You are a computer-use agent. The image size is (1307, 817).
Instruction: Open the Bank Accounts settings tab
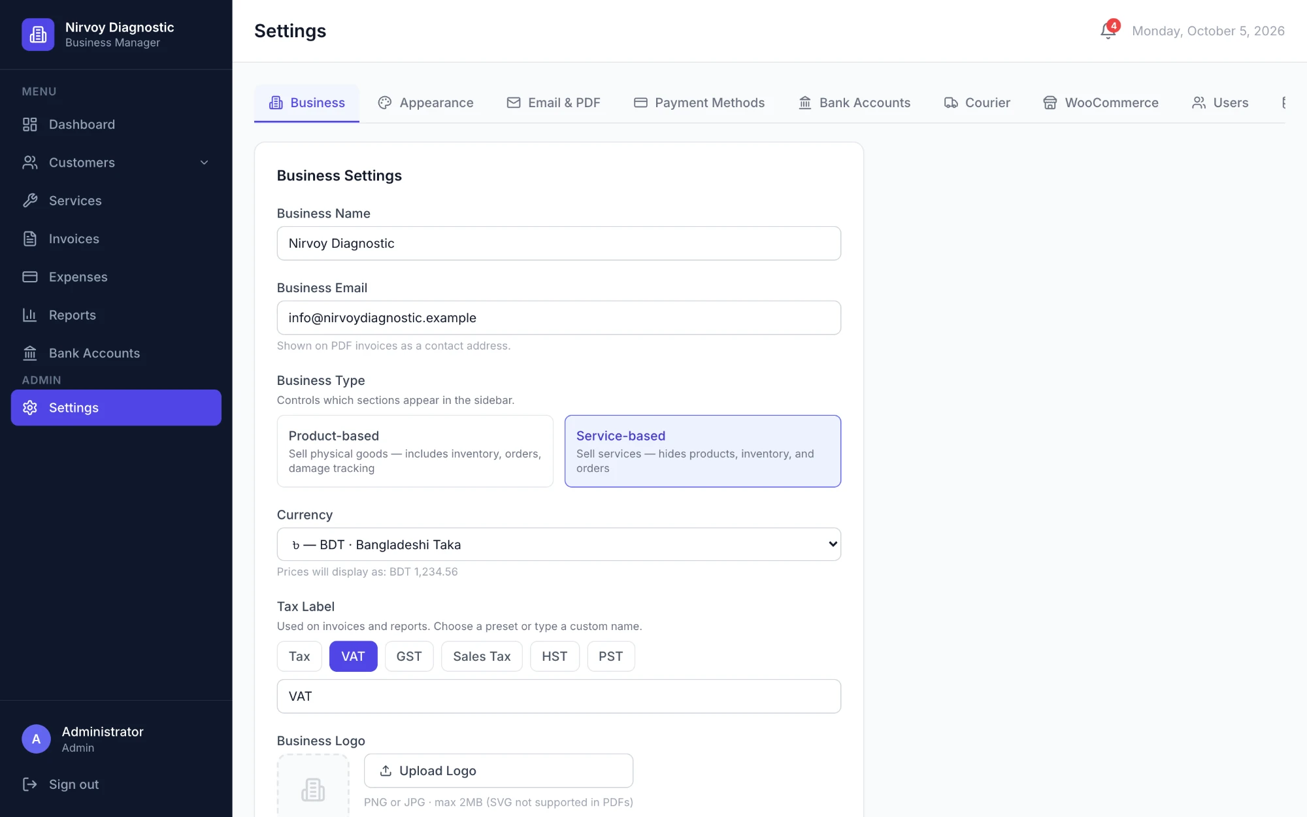pos(854,103)
